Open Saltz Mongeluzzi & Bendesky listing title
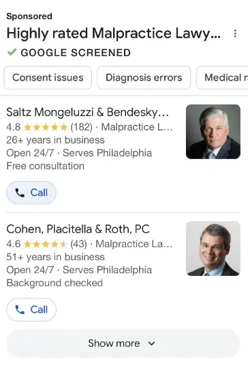248x366 pixels. [x=88, y=112]
